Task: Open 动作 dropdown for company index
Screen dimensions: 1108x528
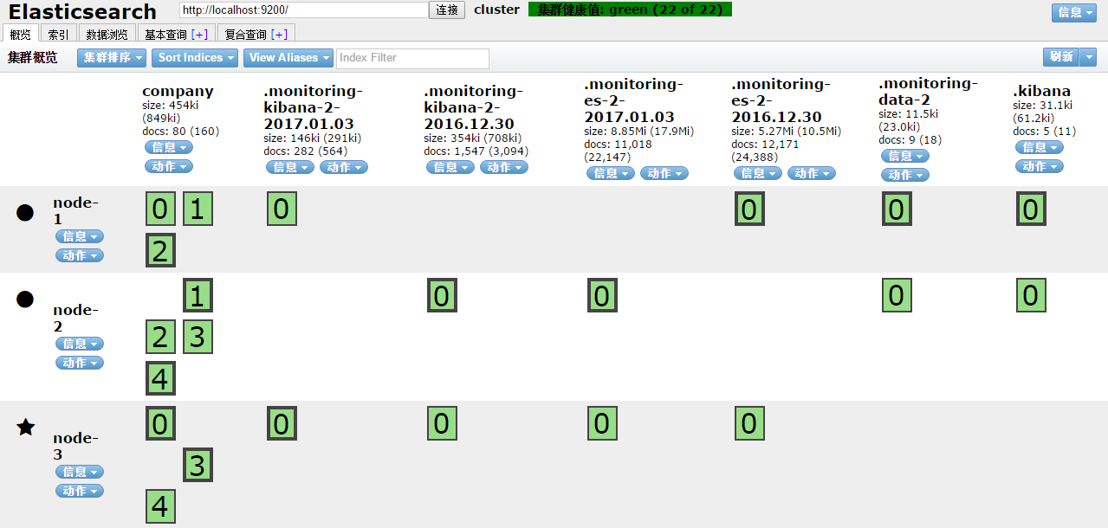Action: pos(169,166)
